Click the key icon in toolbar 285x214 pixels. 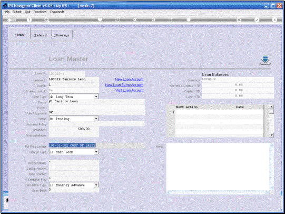point(12,20)
